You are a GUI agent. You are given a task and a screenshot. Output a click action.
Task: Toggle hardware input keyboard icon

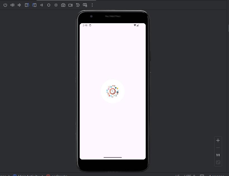(x=85, y=5)
